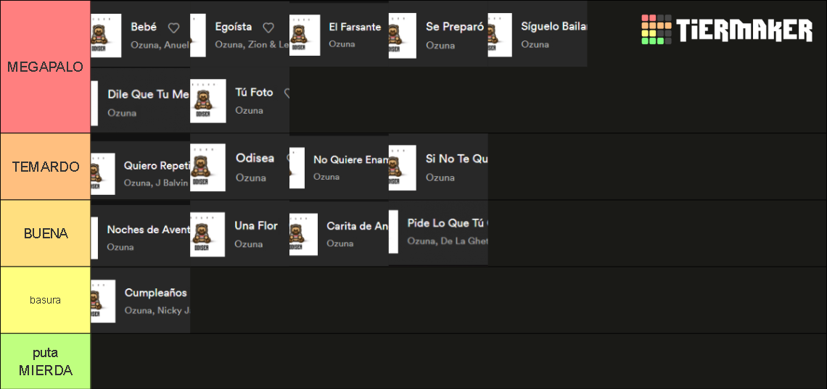Select the Si No Te Quiere title
The width and height of the screenshot is (827, 389).
tap(457, 159)
